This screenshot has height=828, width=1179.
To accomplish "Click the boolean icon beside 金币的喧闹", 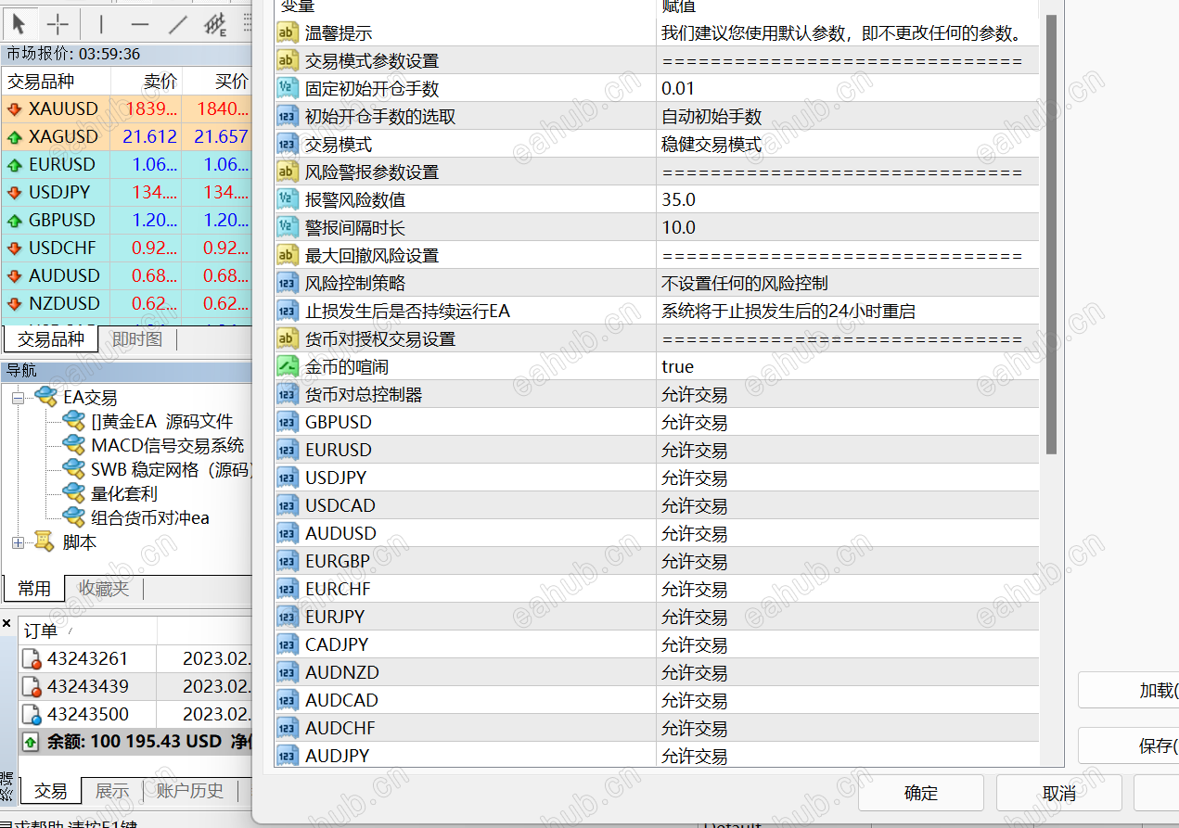I will (288, 366).
